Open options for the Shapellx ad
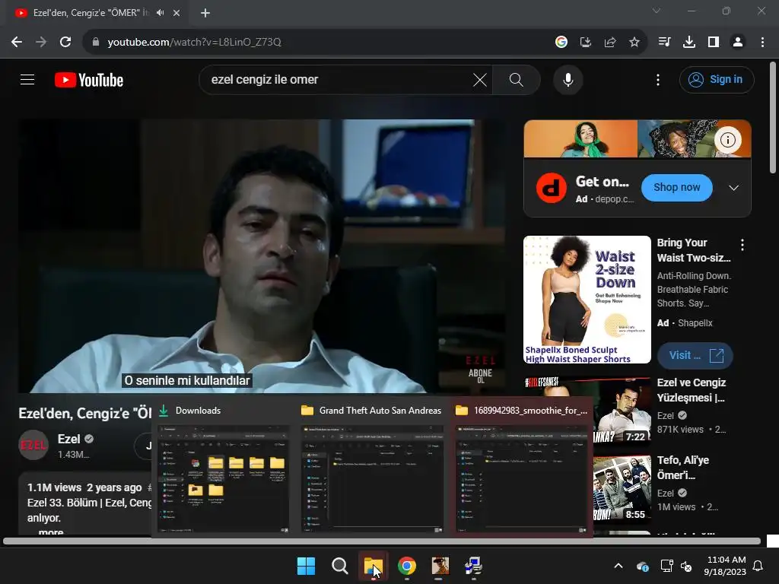The image size is (779, 584). pyautogui.click(x=742, y=245)
